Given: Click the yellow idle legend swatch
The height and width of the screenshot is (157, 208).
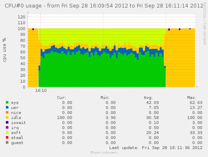Looking at the screenshot, I should click(7, 117).
